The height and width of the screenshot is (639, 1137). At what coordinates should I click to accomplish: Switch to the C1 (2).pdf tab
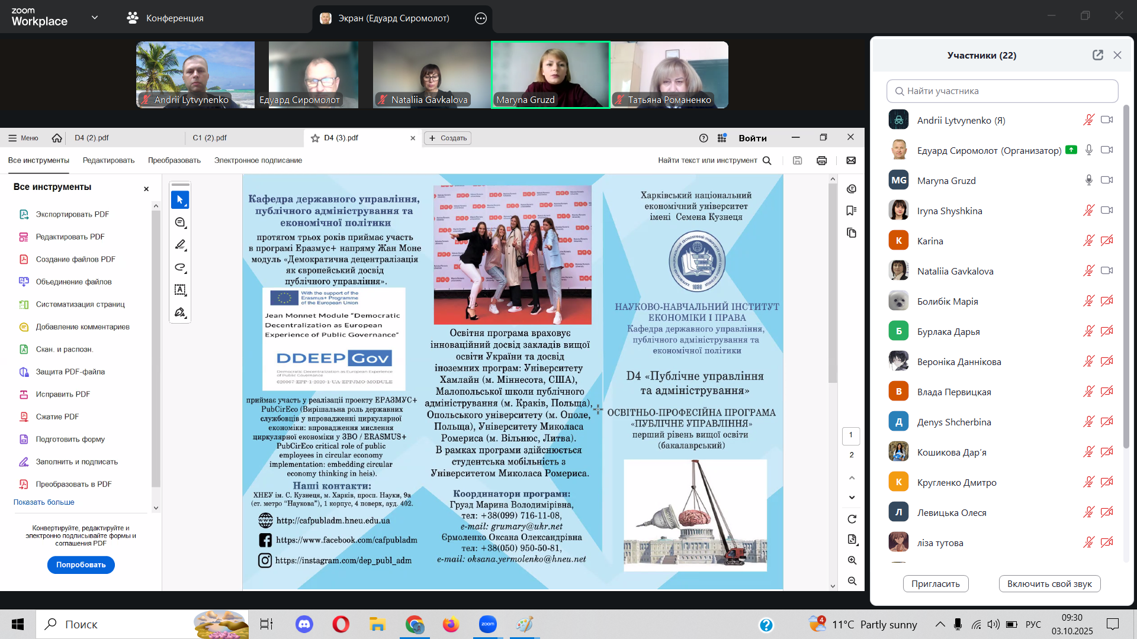pyautogui.click(x=210, y=138)
